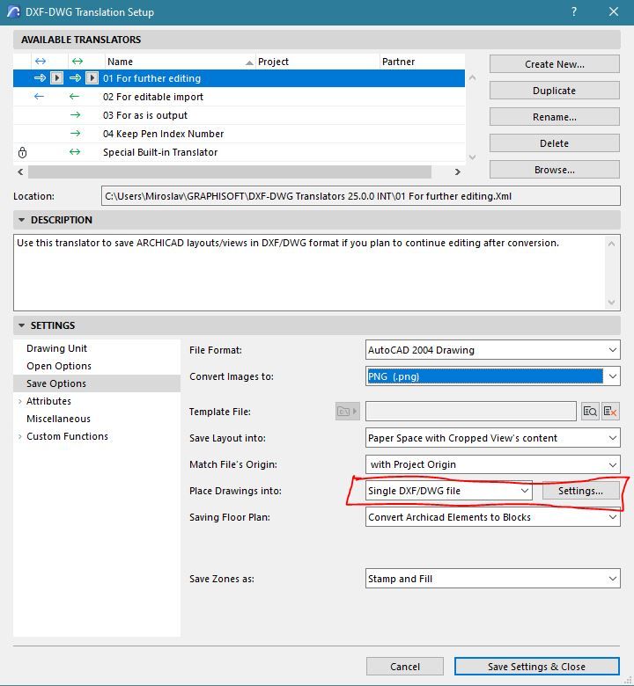Image resolution: width=634 pixels, height=686 pixels.
Task: Select the 04 Keep Pen Index Number translator
Action: click(x=239, y=134)
